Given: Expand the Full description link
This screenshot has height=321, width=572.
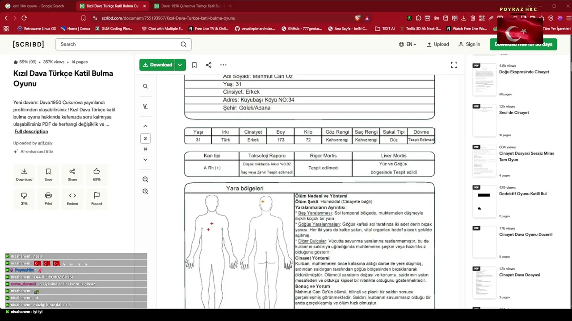Looking at the screenshot, I should [x=31, y=132].
